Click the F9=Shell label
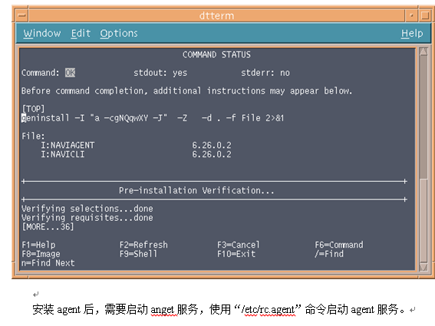Image resolution: width=435 pixels, height=326 pixels. coord(138,254)
